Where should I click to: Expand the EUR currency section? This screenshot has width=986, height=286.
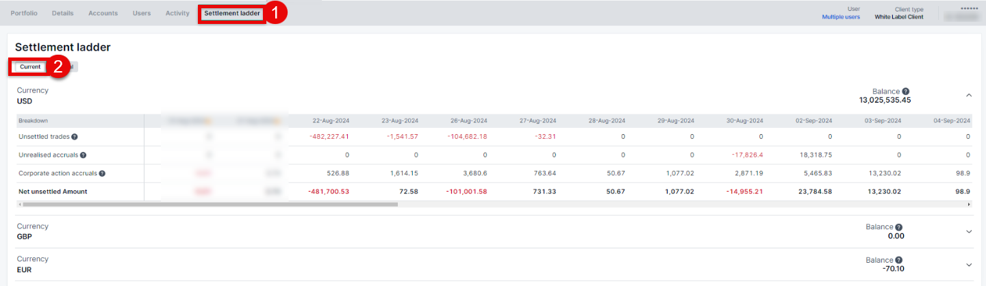969,264
